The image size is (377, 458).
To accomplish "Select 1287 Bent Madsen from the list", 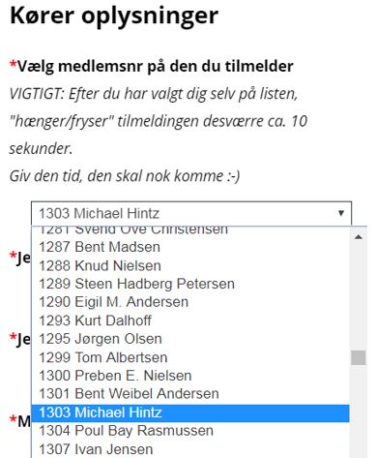I will [190, 247].
